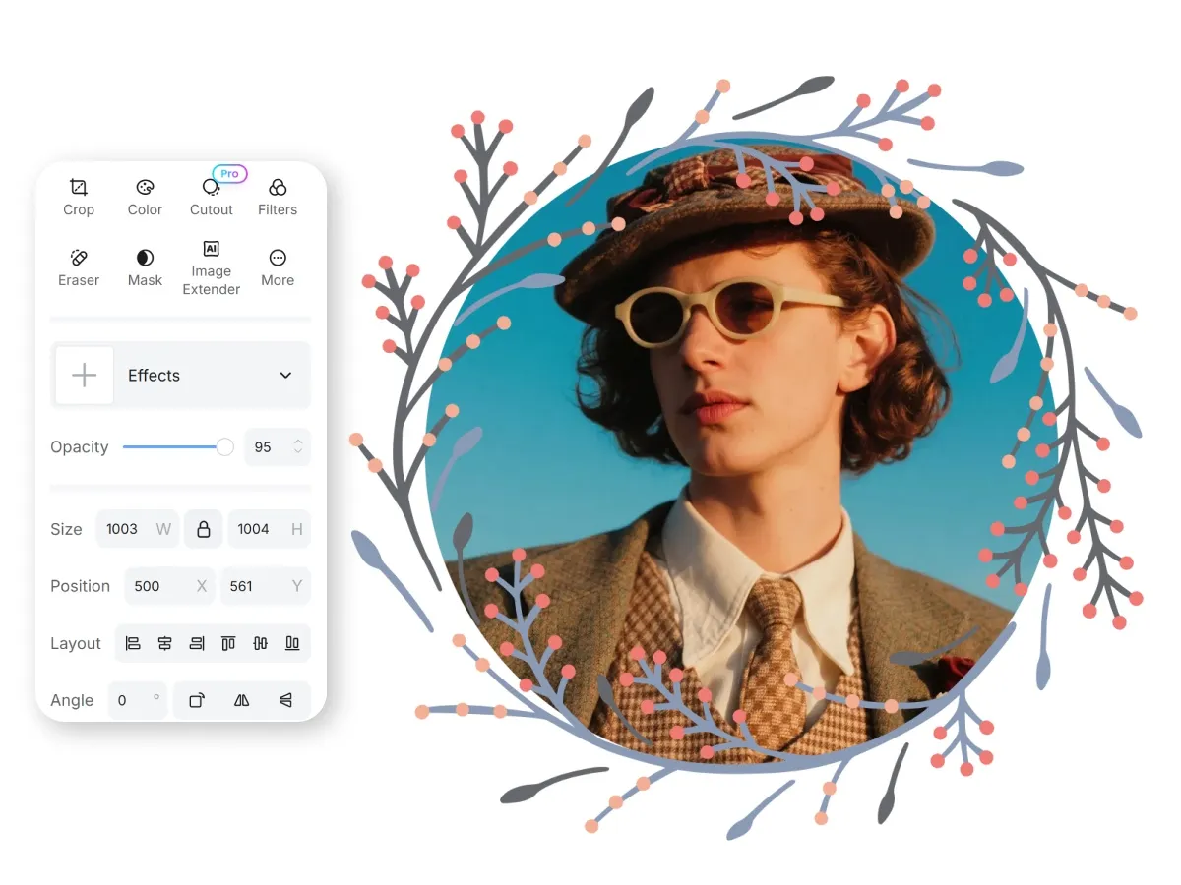This screenshot has height=885, width=1181.
Task: Open the Color adjustment tool
Action: [x=145, y=197]
